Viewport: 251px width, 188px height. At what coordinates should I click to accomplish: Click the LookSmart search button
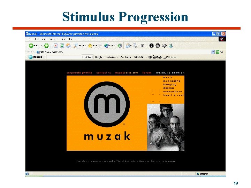[88, 57]
